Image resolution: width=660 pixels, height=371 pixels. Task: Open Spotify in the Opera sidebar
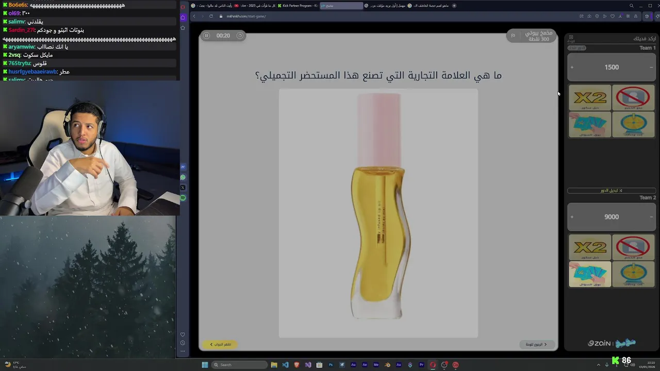(183, 198)
